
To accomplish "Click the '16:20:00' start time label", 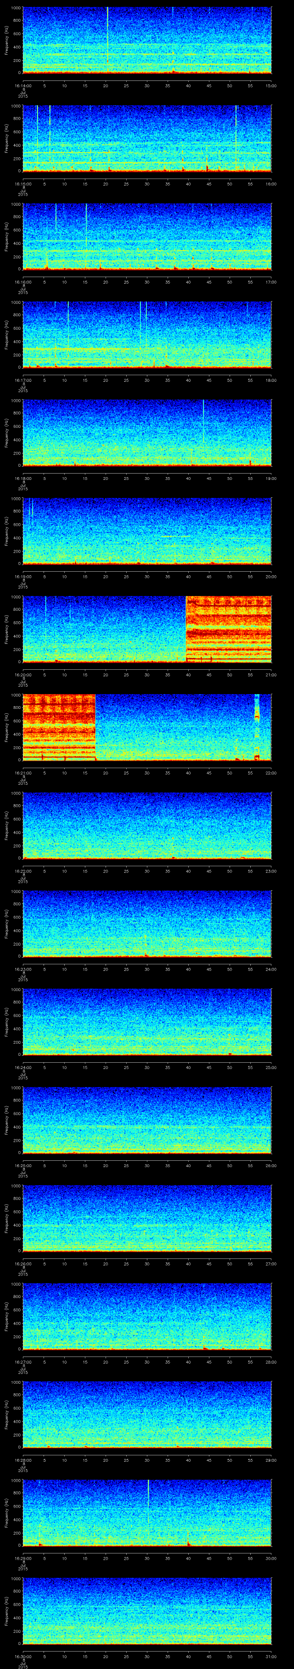I will click(23, 675).
